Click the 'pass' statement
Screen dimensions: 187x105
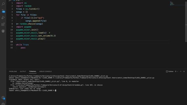[x=23, y=48]
